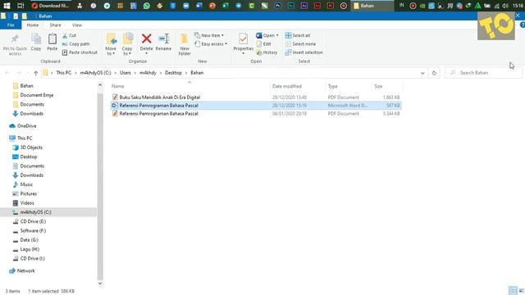Click Users in address breadcrumb

[x=126, y=73]
